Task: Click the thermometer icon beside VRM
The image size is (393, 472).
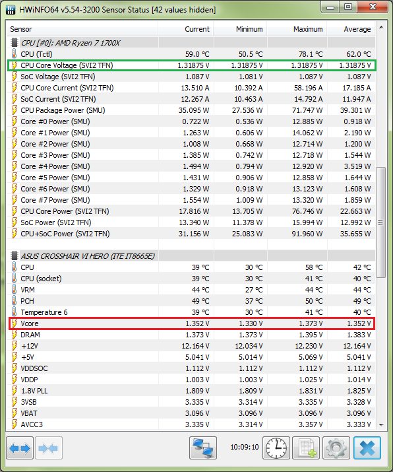Action: [14, 290]
